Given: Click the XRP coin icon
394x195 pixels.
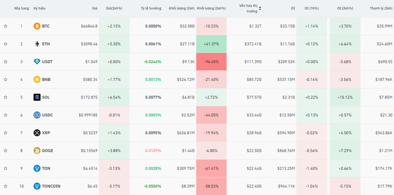Looking at the screenshot, I should [37, 133].
